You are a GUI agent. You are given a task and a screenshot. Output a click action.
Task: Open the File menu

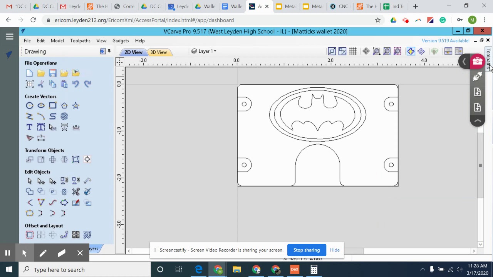pyautogui.click(x=27, y=41)
